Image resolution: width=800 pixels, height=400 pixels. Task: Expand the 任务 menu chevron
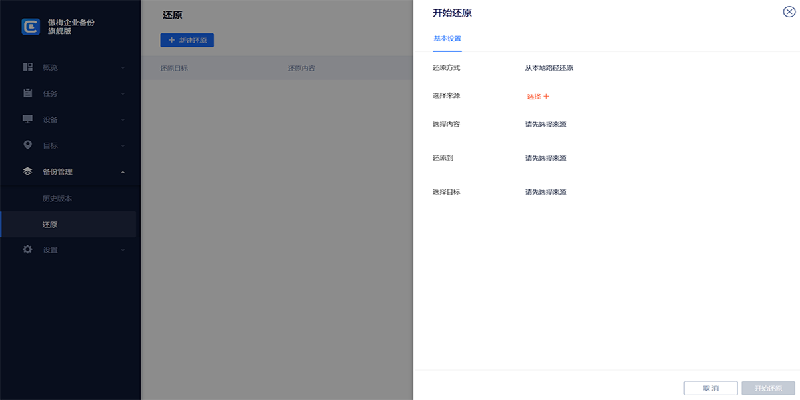pos(123,93)
